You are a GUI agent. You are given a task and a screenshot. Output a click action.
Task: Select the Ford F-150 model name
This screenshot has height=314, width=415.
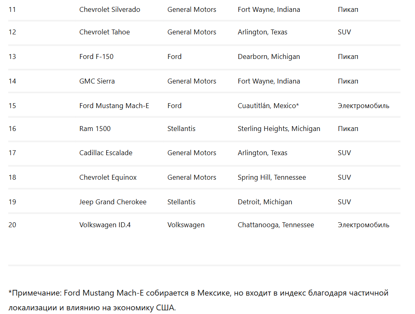click(96, 56)
